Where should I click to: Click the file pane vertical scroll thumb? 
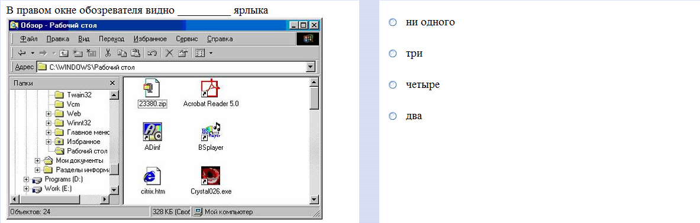tap(314, 98)
